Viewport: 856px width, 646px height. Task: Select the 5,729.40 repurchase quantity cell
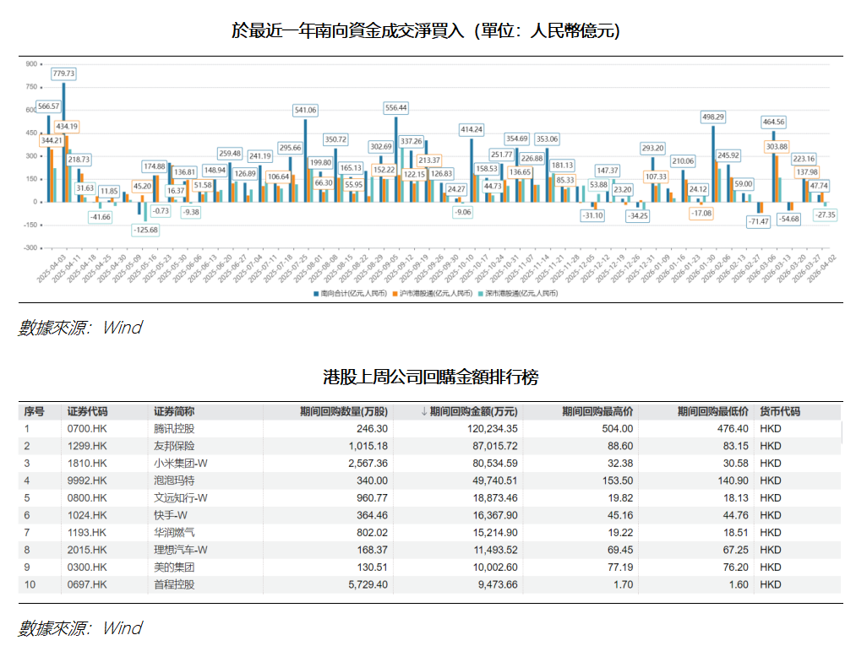pos(368,585)
